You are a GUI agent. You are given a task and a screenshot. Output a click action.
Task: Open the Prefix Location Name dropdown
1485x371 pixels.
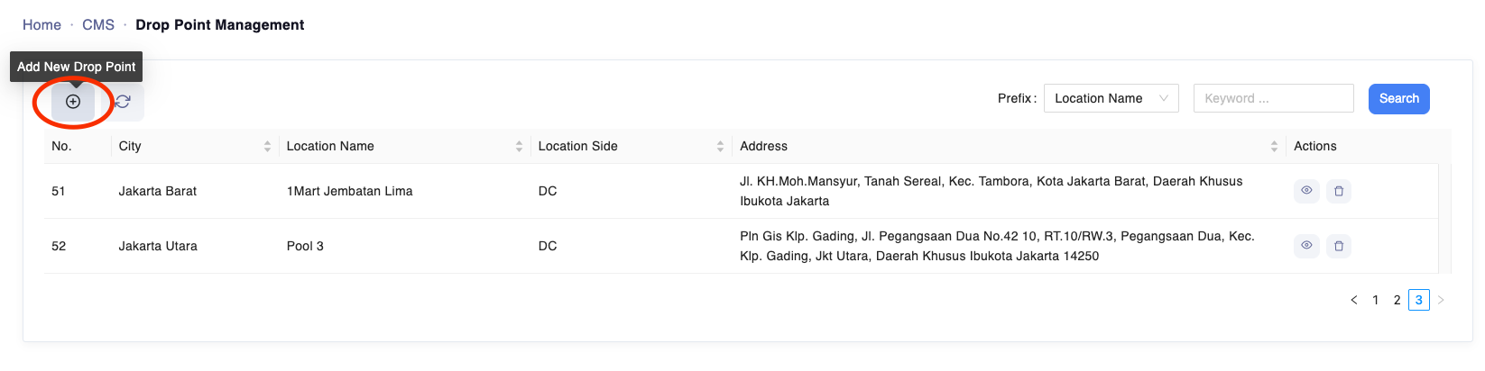(1111, 98)
